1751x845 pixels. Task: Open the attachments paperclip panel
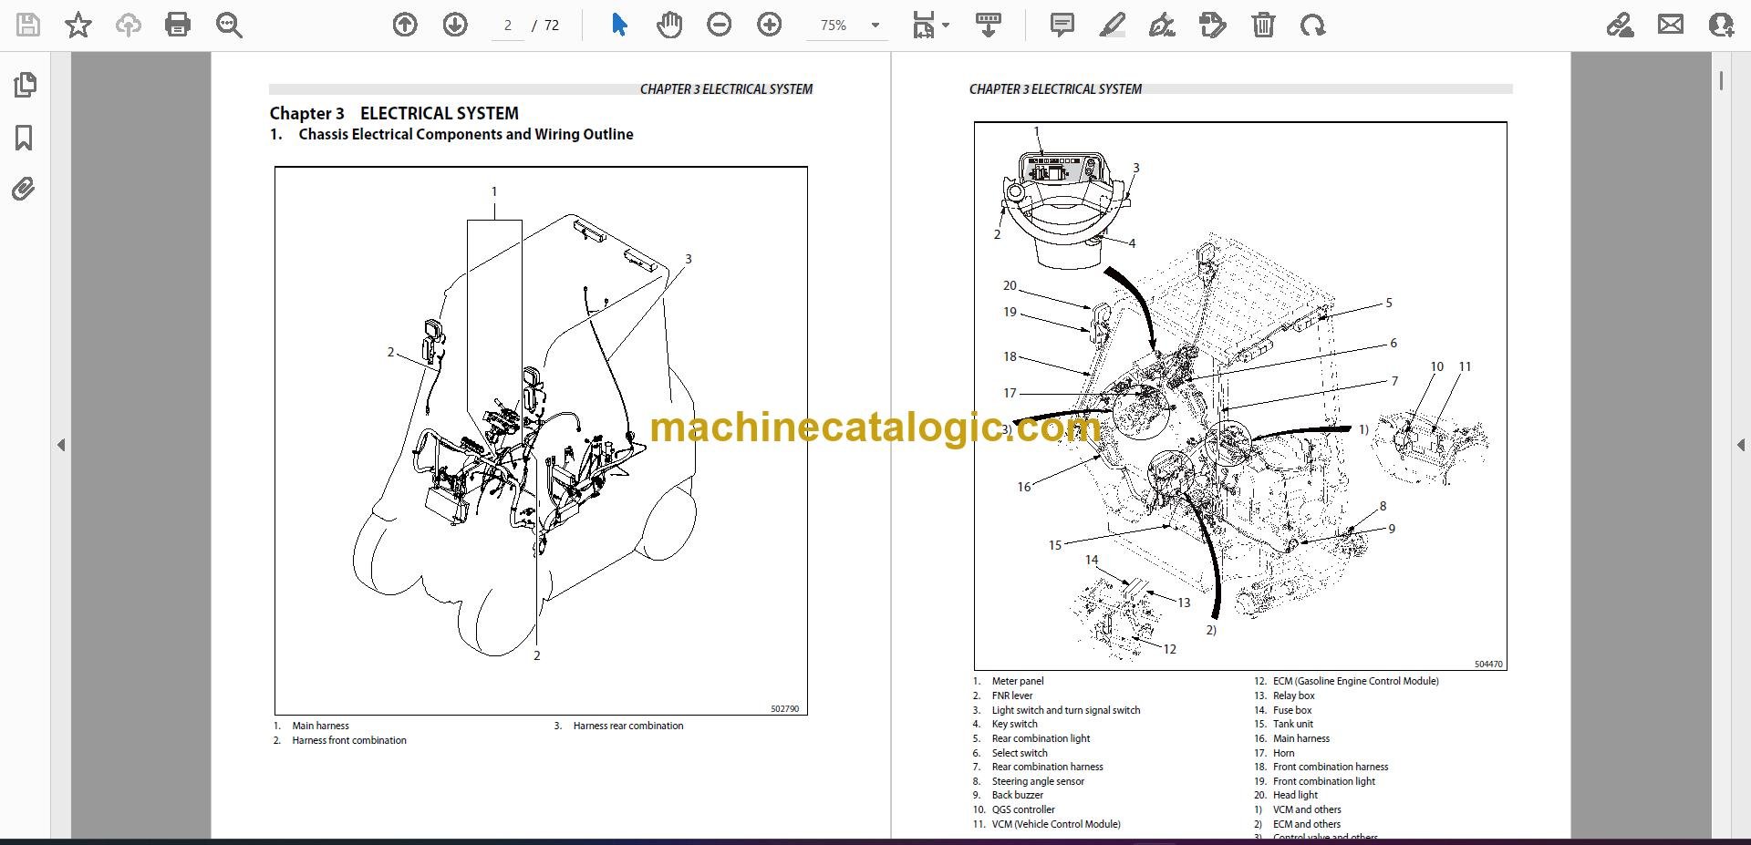pyautogui.click(x=25, y=190)
